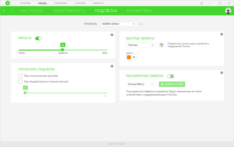
Task: Select the ПОДСВЕТКА tab
Action: 106,11
